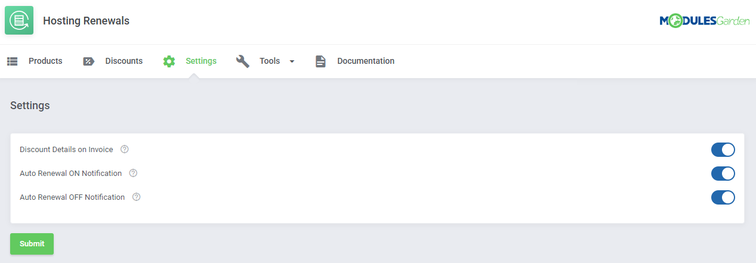Image resolution: width=756 pixels, height=263 pixels.
Task: Open the Tools menu label
Action: [270, 61]
